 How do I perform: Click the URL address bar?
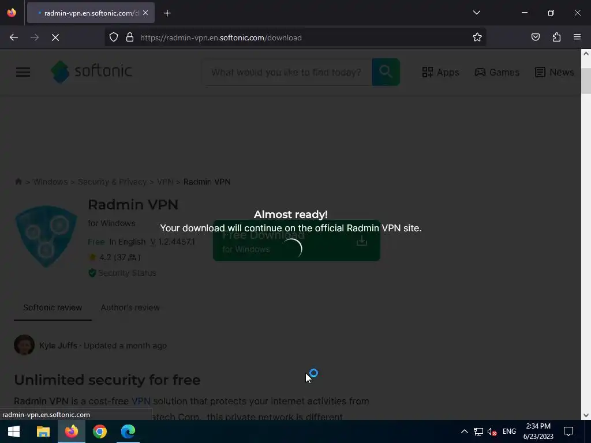coord(296,37)
